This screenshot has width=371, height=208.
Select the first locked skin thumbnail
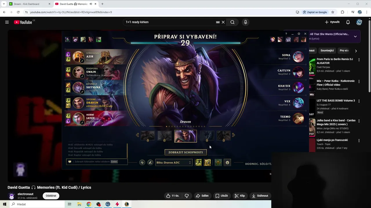(x=148, y=135)
